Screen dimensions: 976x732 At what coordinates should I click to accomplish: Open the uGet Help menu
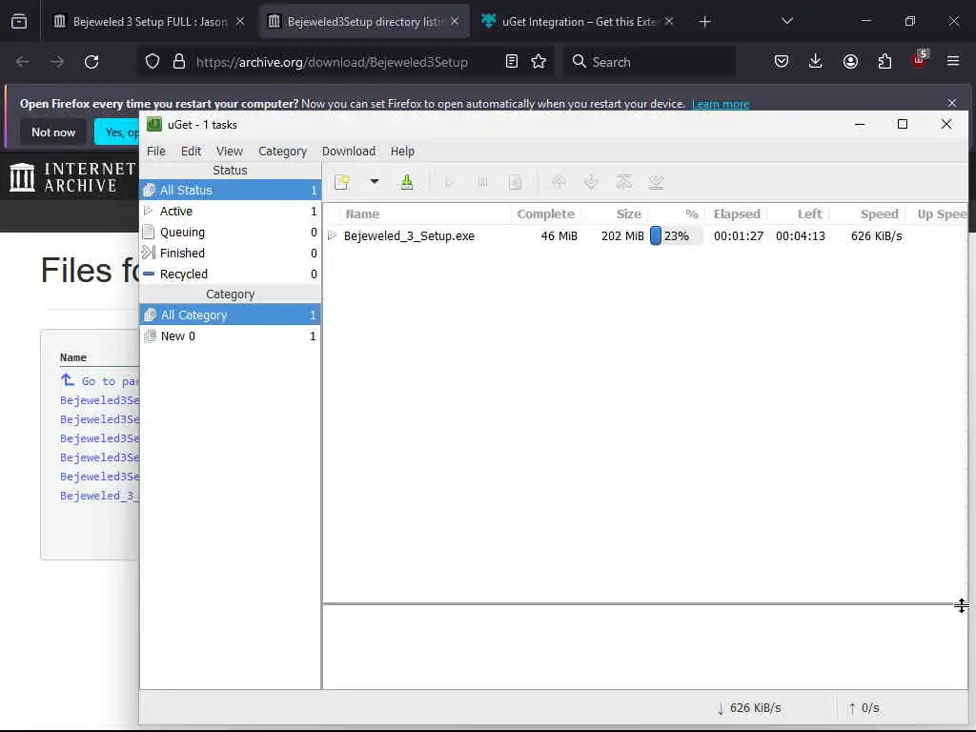click(402, 152)
